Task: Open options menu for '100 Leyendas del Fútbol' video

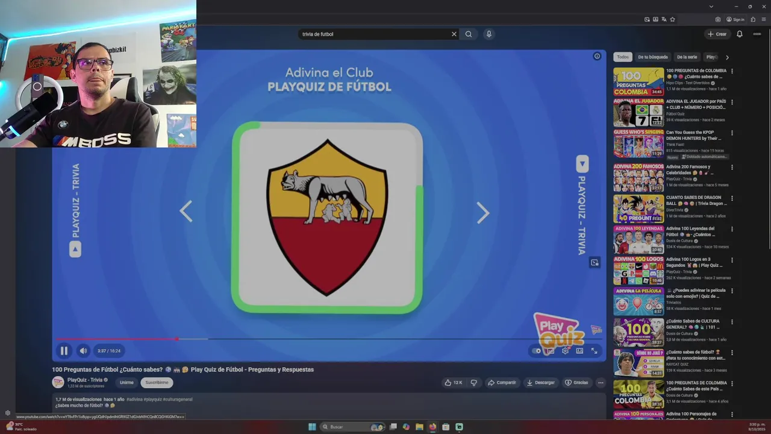Action: coord(732,229)
